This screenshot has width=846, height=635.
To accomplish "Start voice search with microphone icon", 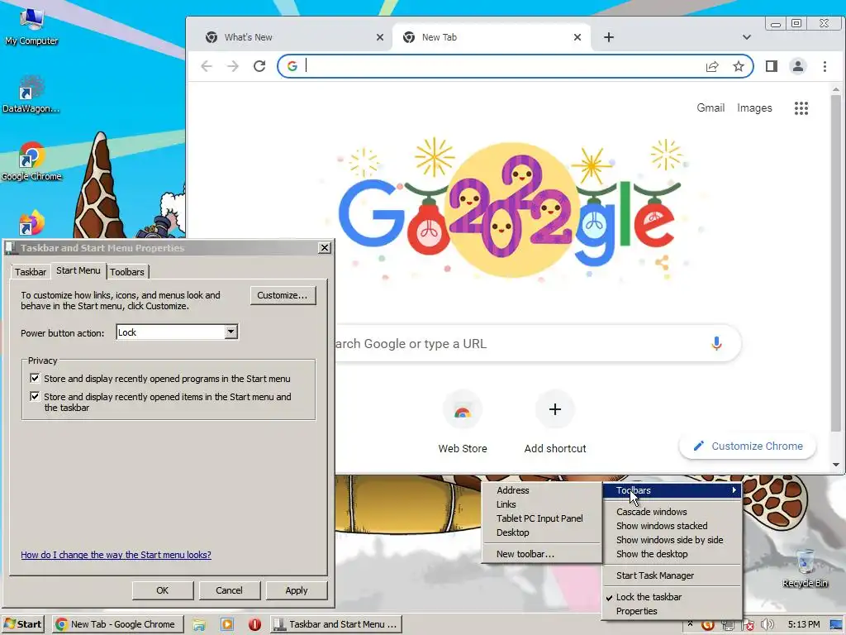I will pyautogui.click(x=716, y=343).
